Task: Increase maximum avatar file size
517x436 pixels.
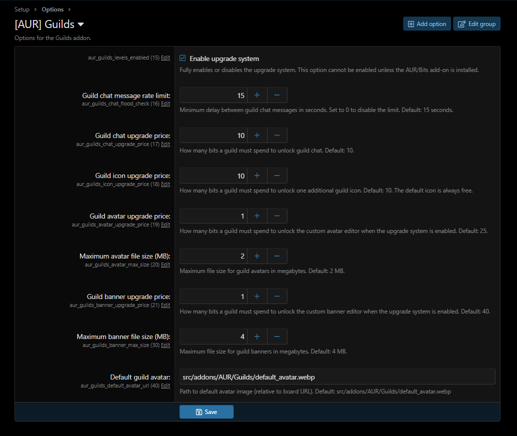Action: click(257, 256)
